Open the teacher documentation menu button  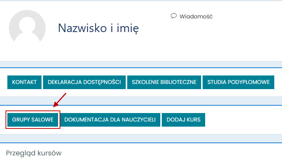[110, 120]
